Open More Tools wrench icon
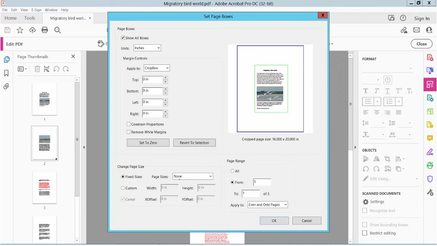 (430, 192)
